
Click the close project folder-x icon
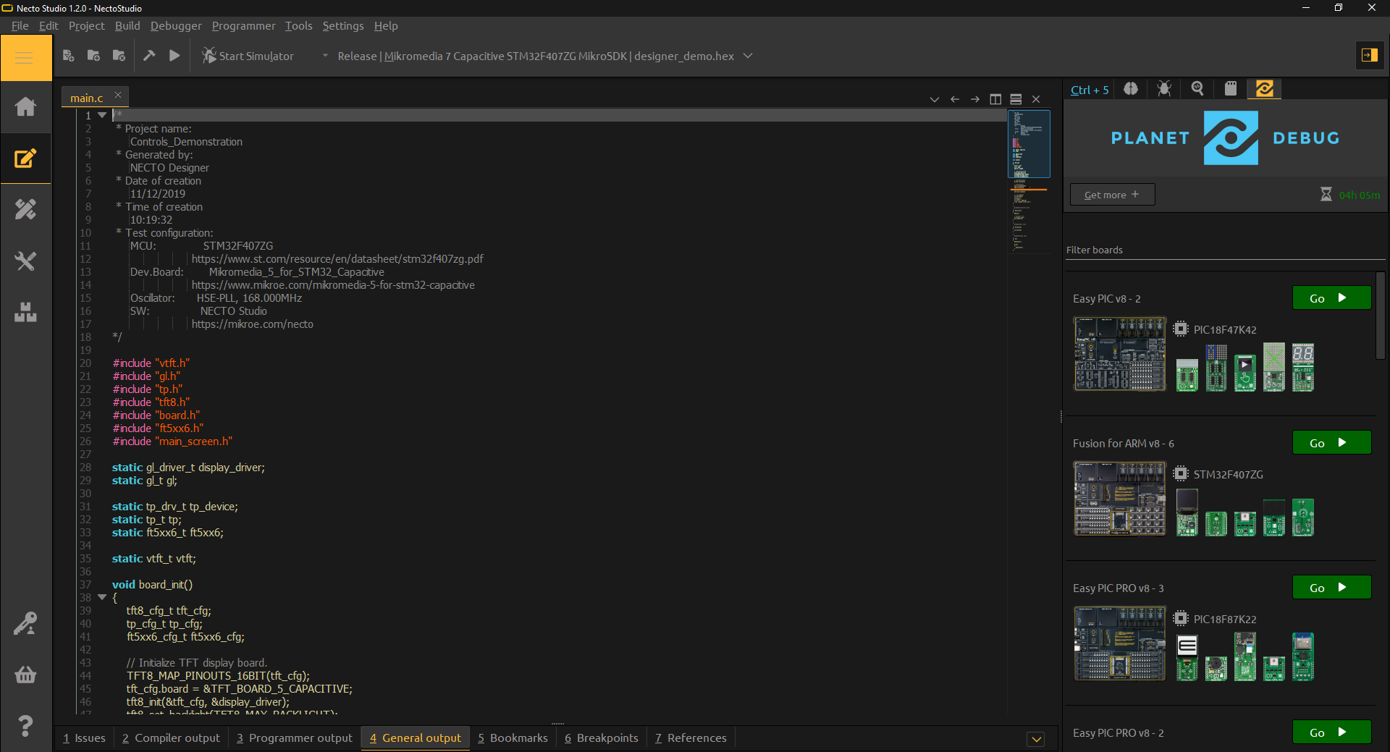[119, 56]
